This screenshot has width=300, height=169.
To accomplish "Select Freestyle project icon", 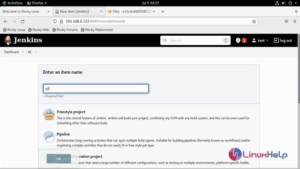I will 49,115.
